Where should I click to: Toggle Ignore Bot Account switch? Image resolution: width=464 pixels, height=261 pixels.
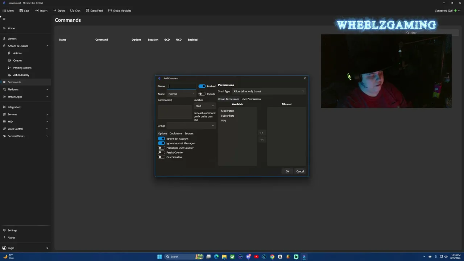pyautogui.click(x=161, y=138)
